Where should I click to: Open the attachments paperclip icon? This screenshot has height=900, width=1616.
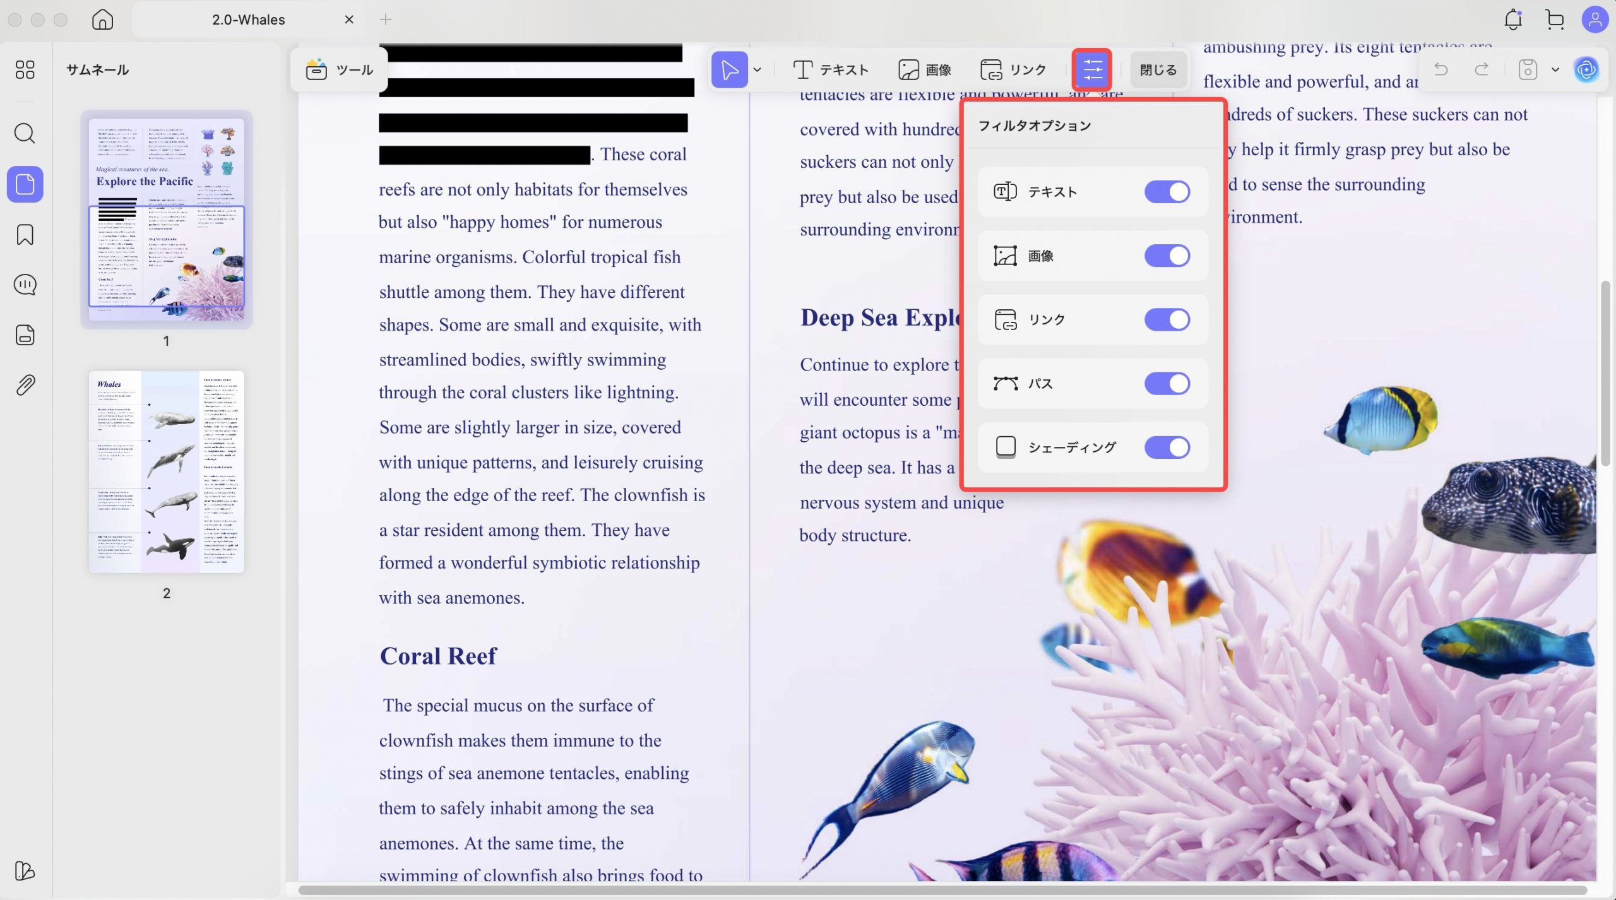tap(25, 385)
